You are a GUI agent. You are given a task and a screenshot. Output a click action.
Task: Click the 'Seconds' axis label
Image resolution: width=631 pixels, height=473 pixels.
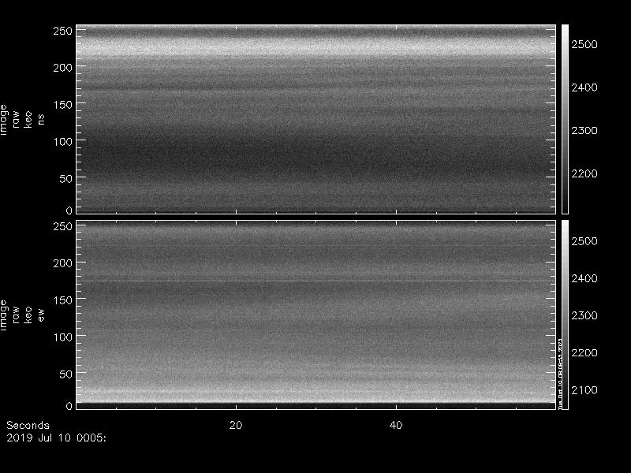(28, 425)
